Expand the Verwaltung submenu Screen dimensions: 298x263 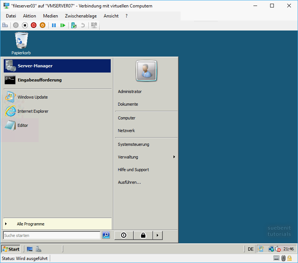(x=146, y=157)
